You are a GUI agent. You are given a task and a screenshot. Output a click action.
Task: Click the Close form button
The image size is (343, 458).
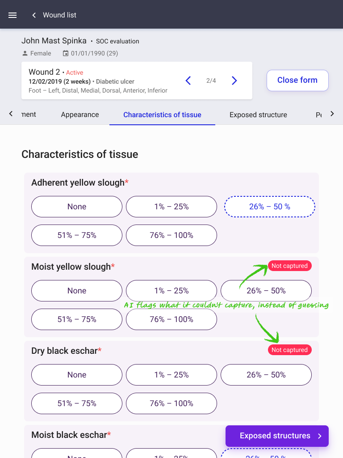pyautogui.click(x=297, y=81)
